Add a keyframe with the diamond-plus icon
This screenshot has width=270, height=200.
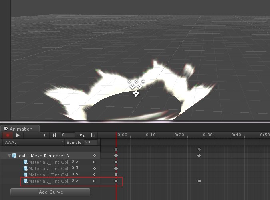click(x=82, y=135)
